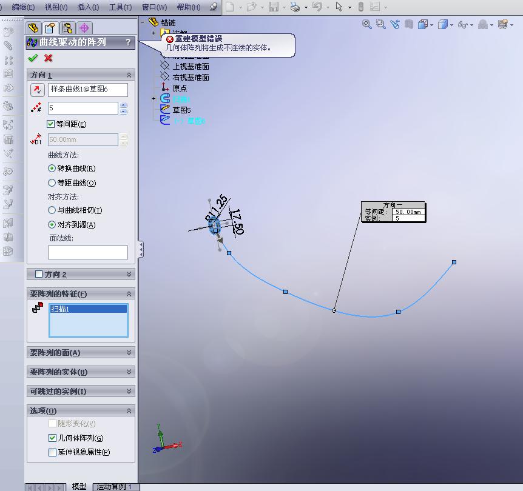Confirm the pattern with the green checkmark
The height and width of the screenshot is (491, 523).
coord(33,58)
